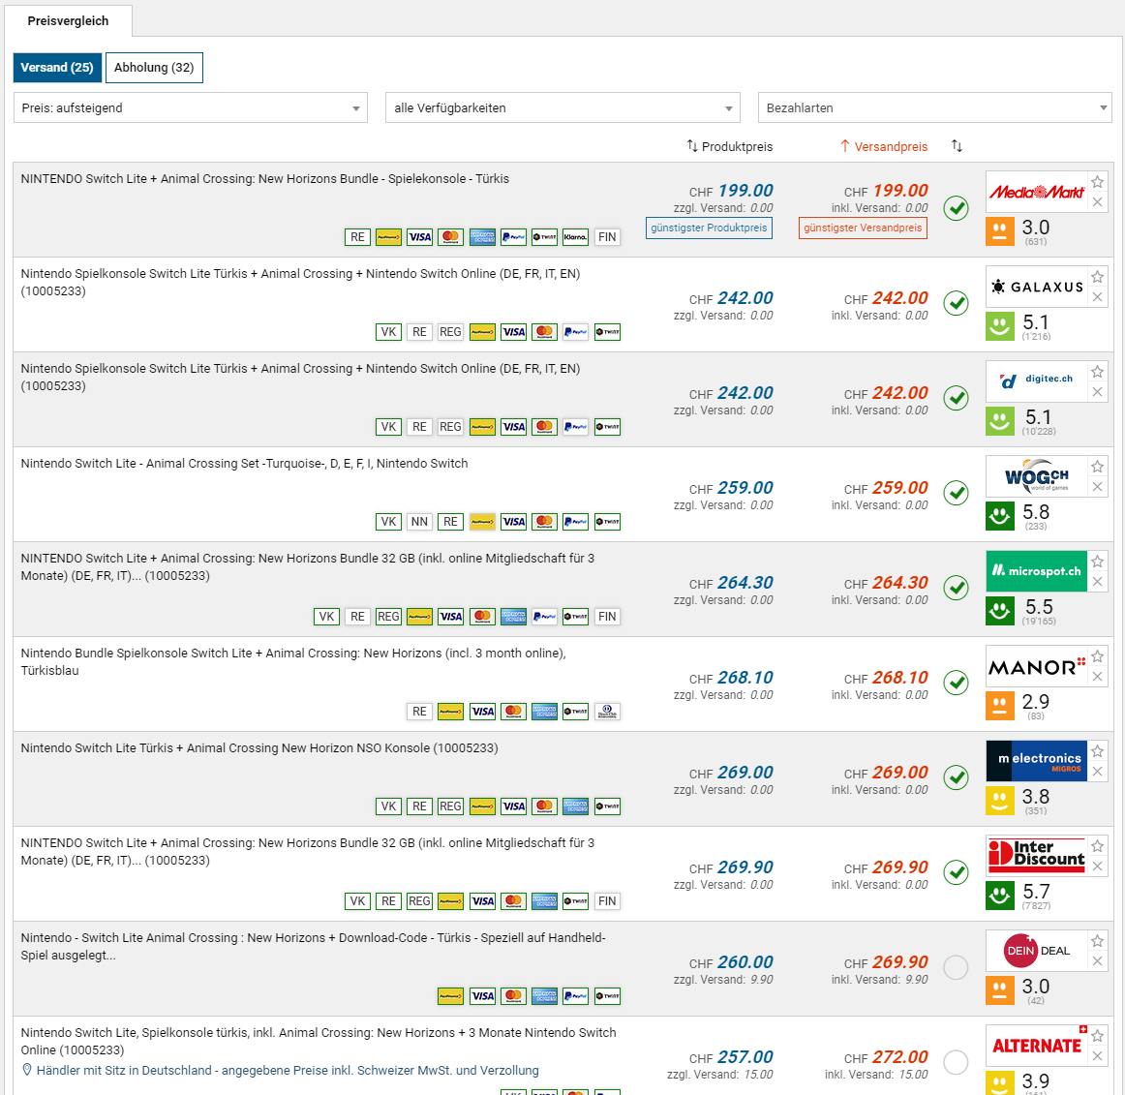
Task: Open the Manor shop logo
Action: click(x=1036, y=667)
